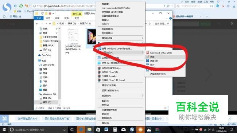Select 添加到压缩文件(A)... entry
Viewport: 237px width, 133px height.
(x=111, y=68)
